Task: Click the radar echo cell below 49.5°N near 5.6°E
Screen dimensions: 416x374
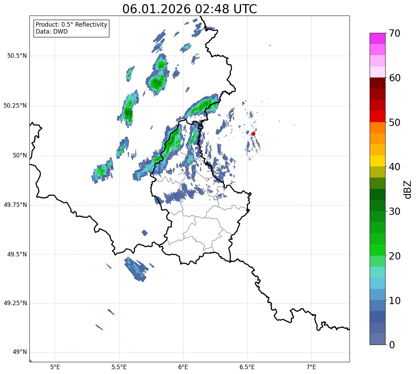Action: 136,269
